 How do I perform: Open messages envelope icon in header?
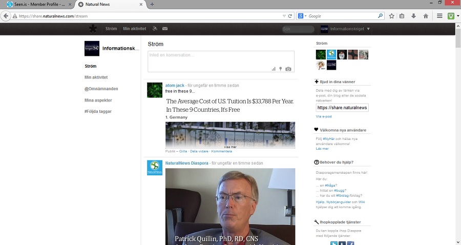coord(165,29)
